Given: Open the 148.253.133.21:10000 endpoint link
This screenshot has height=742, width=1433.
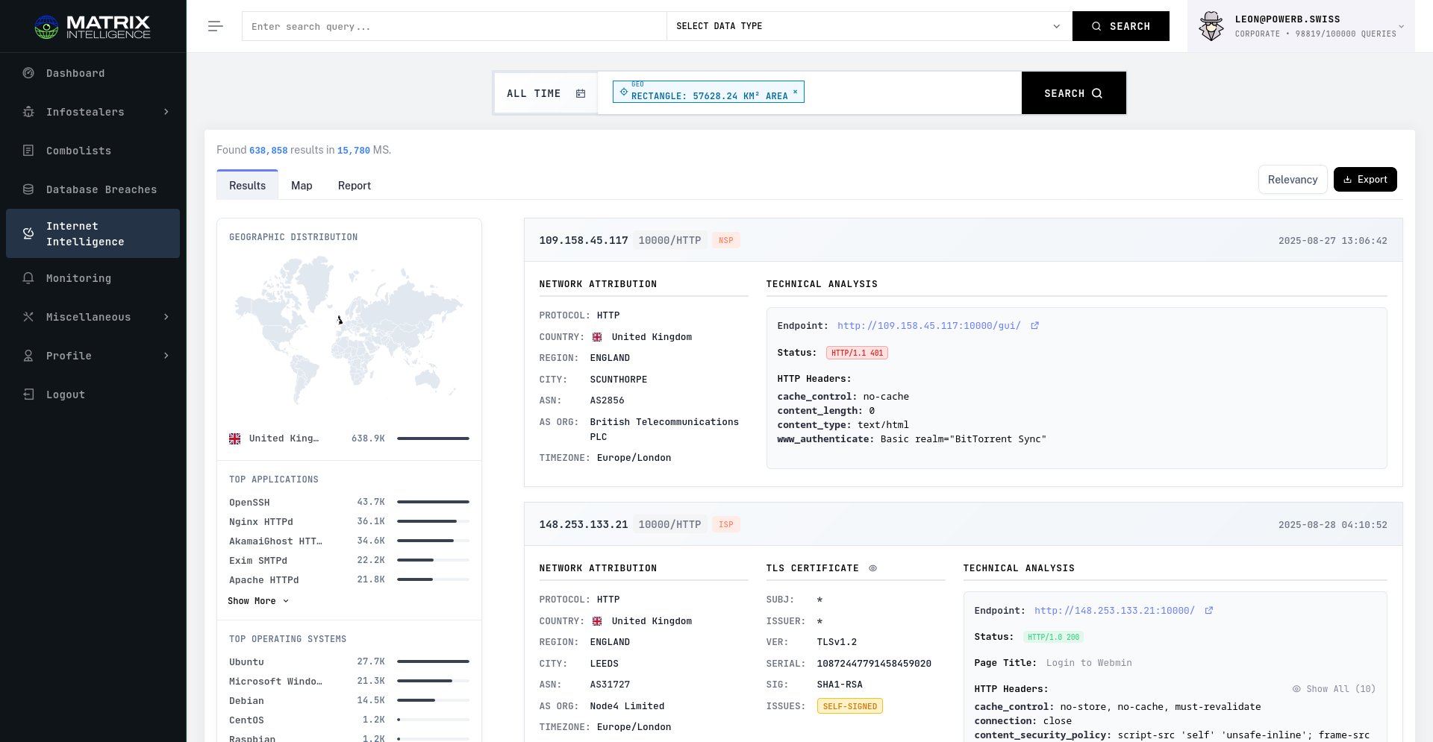Looking at the screenshot, I should click(x=1114, y=611).
